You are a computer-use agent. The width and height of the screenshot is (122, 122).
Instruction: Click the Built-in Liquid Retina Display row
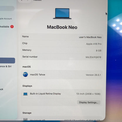[x=62, y=94]
